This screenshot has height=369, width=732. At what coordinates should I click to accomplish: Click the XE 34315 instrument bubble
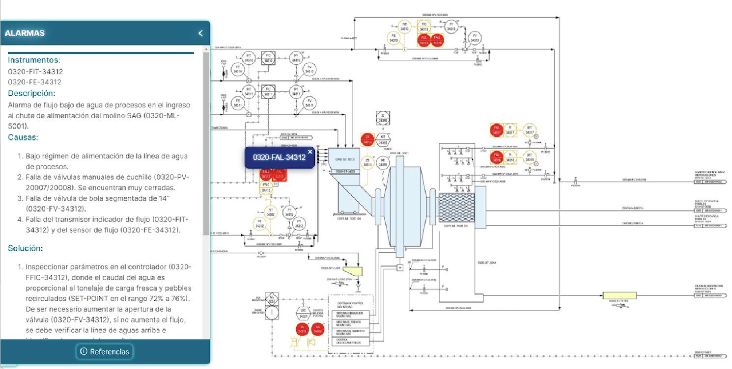(383, 162)
